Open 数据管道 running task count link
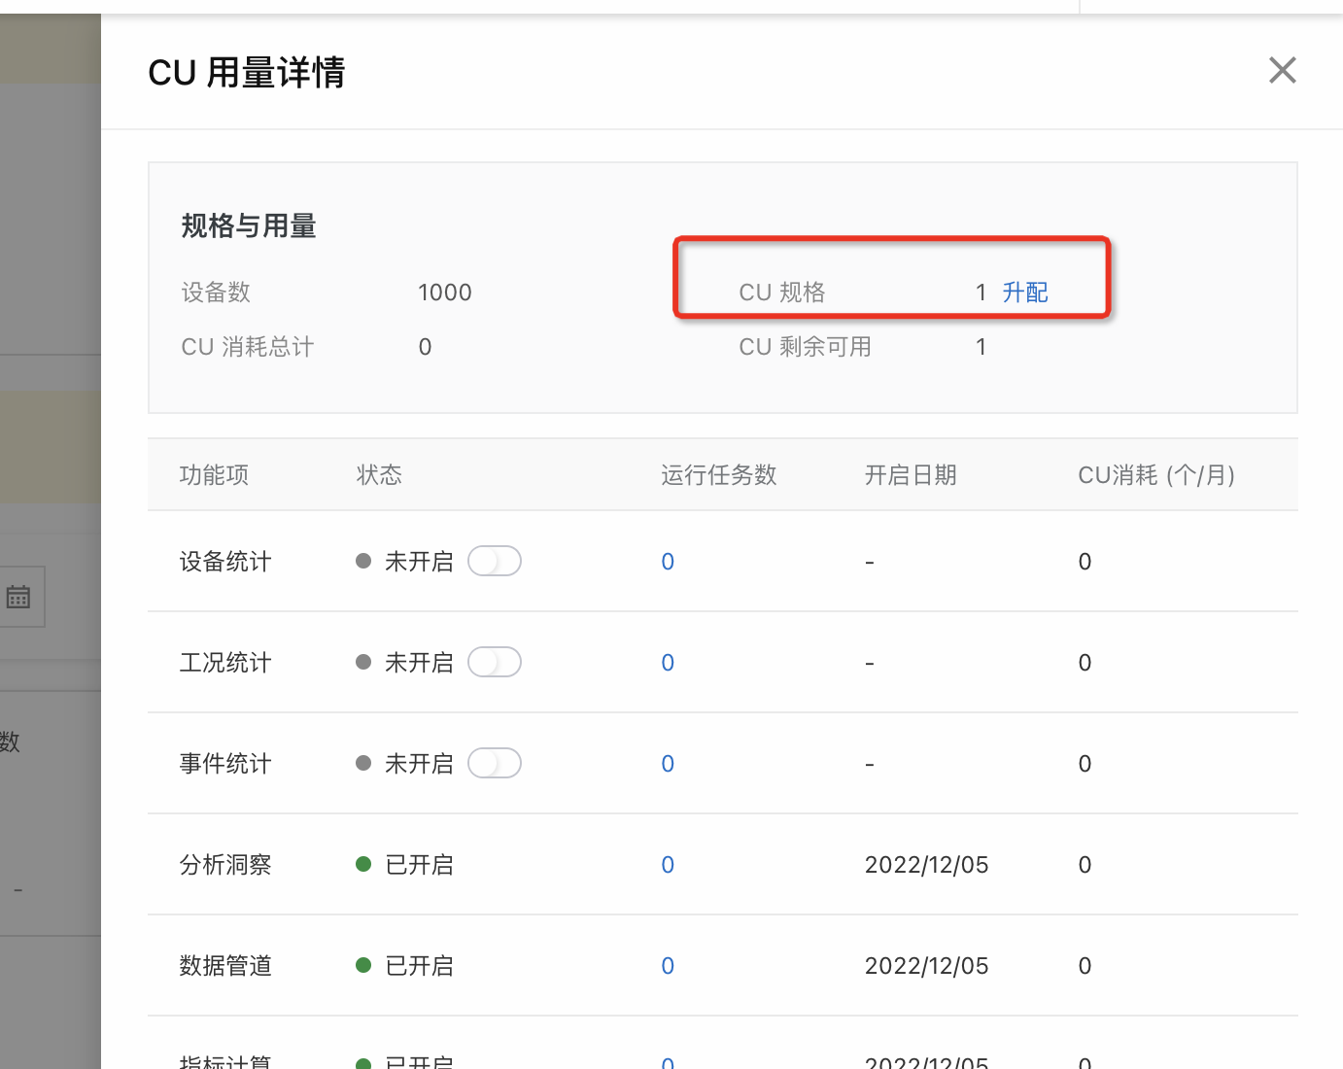Image resolution: width=1343 pixels, height=1069 pixels. (668, 966)
